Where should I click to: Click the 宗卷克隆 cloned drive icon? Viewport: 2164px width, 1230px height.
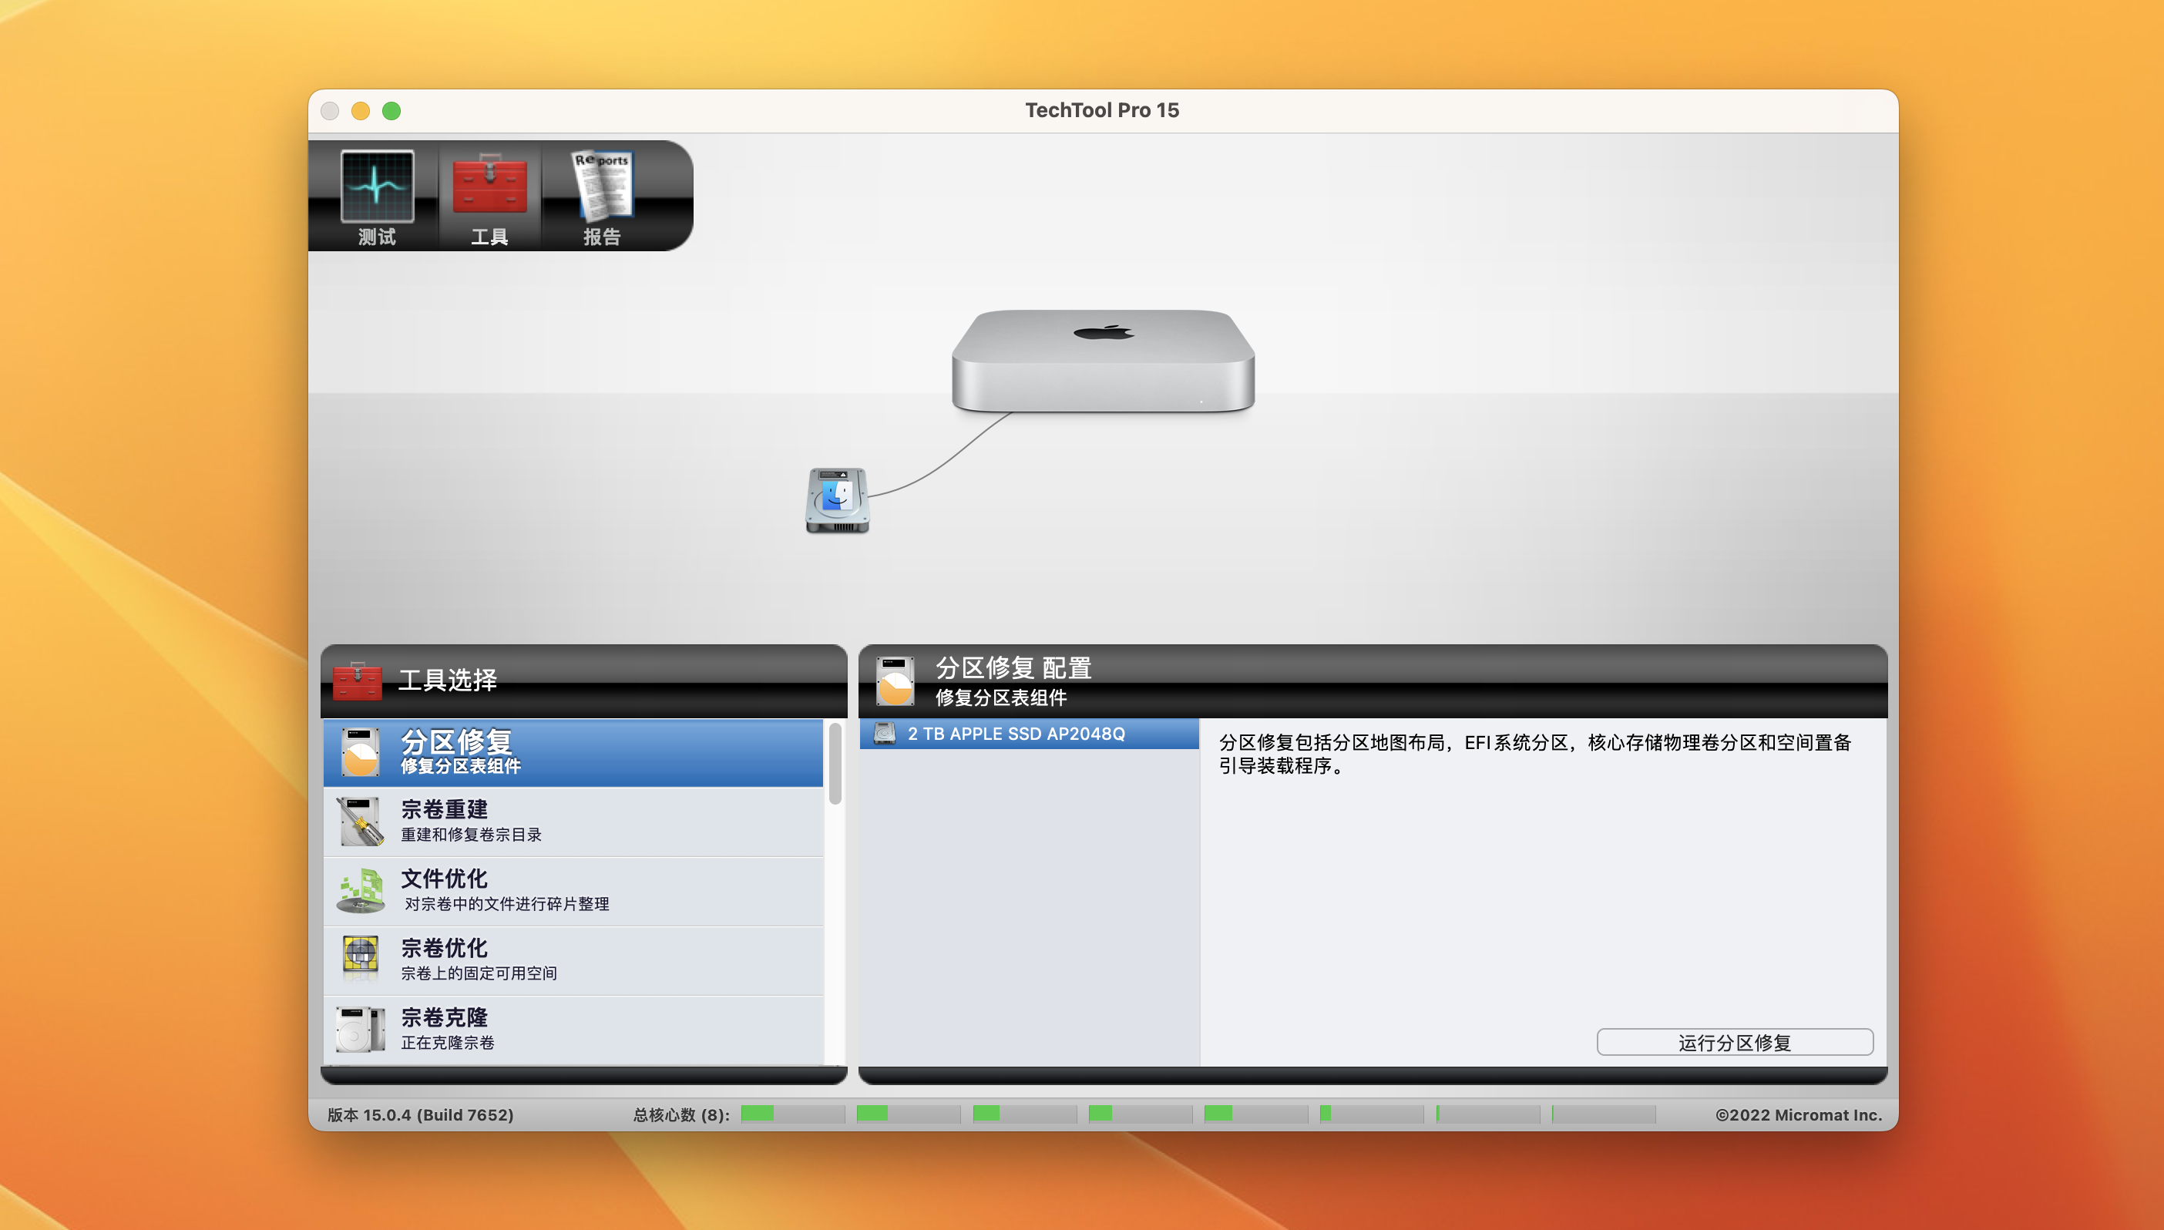[361, 1028]
